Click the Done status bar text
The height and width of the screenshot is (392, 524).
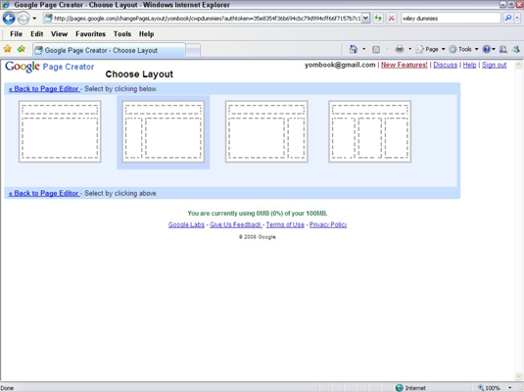pos(7,388)
